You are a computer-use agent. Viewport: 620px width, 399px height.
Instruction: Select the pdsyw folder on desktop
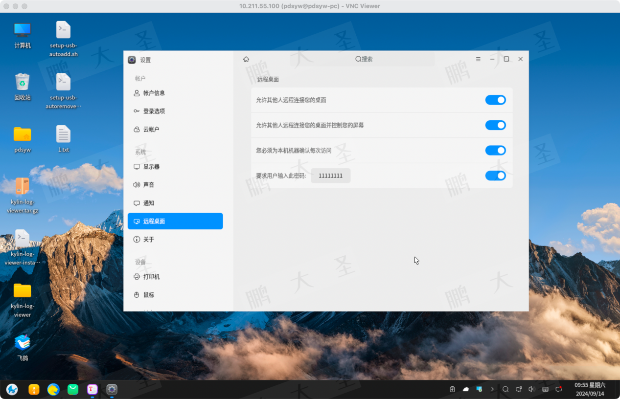point(23,139)
